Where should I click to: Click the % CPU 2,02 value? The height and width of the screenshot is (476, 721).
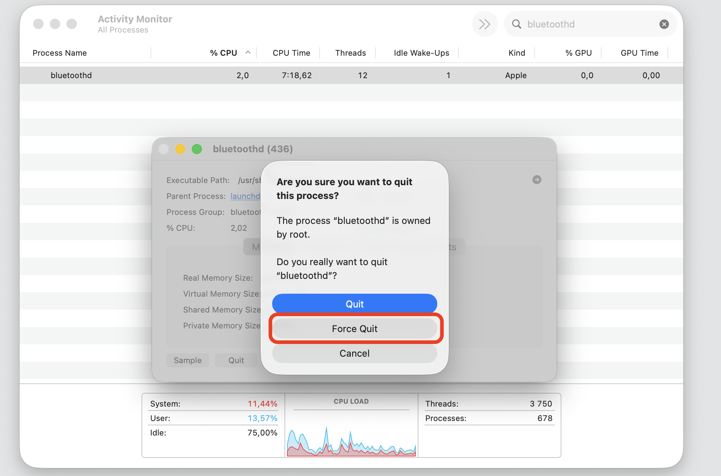coord(239,228)
